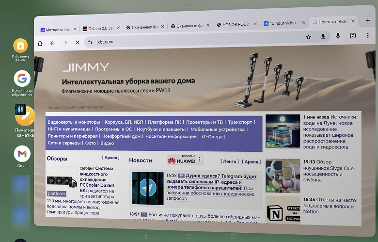Viewport: 378px width, 242px height.
Task: Close the HONOR ROD2 tab
Action: (x=255, y=24)
